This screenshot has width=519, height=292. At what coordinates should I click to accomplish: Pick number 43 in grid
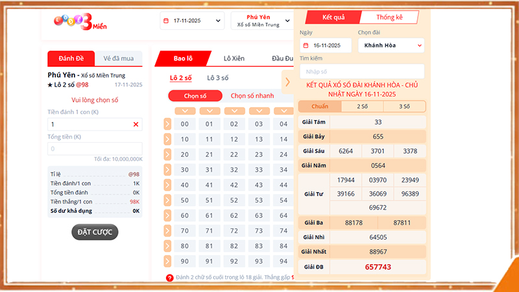259,185
